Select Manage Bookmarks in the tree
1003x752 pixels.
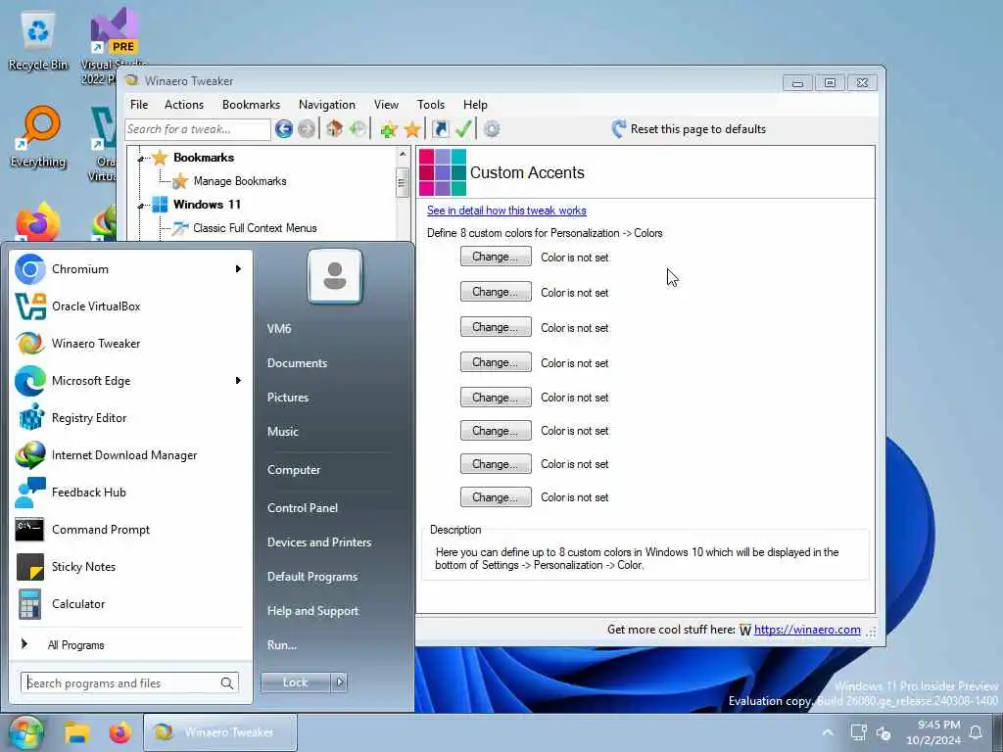coord(240,181)
